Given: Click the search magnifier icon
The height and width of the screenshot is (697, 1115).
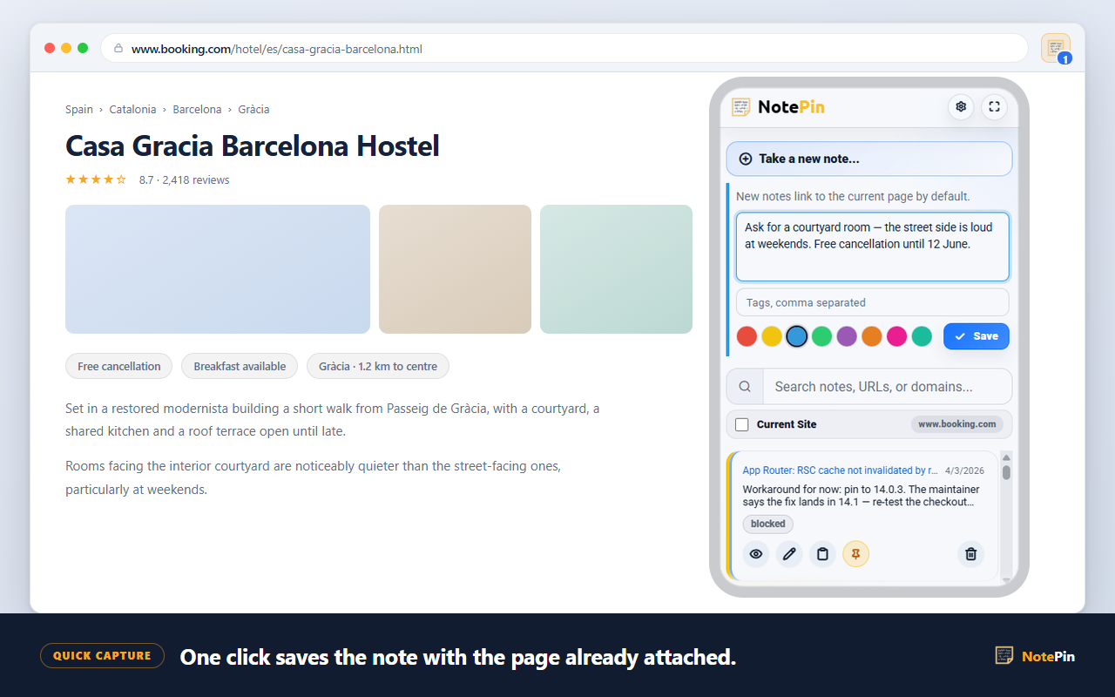Looking at the screenshot, I should pos(745,387).
